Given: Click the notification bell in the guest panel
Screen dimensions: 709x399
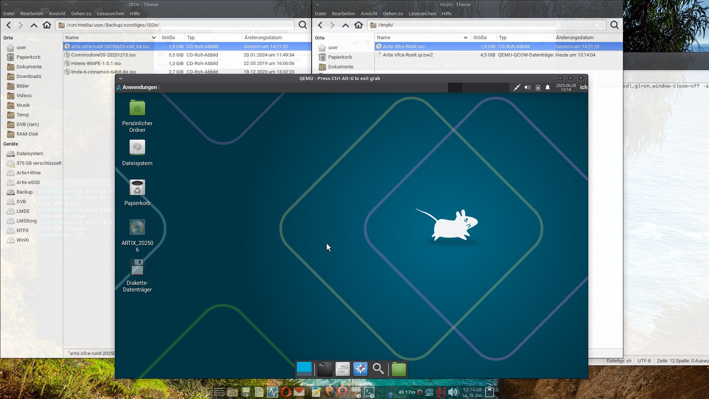Looking at the screenshot, I should coord(548,88).
